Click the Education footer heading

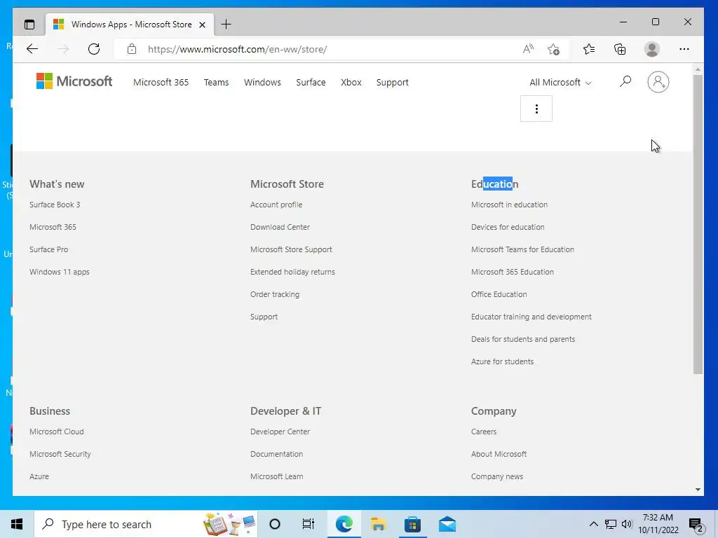pyautogui.click(x=494, y=184)
